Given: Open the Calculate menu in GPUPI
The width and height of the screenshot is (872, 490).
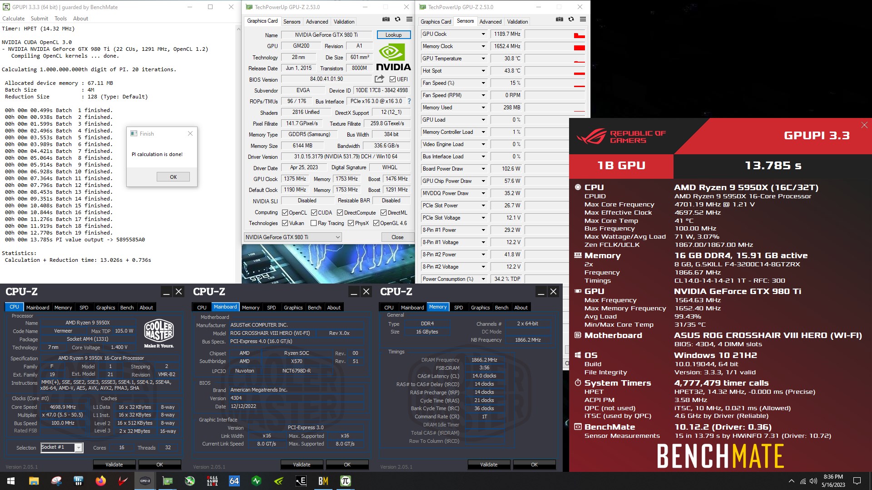Looking at the screenshot, I should click(14, 19).
